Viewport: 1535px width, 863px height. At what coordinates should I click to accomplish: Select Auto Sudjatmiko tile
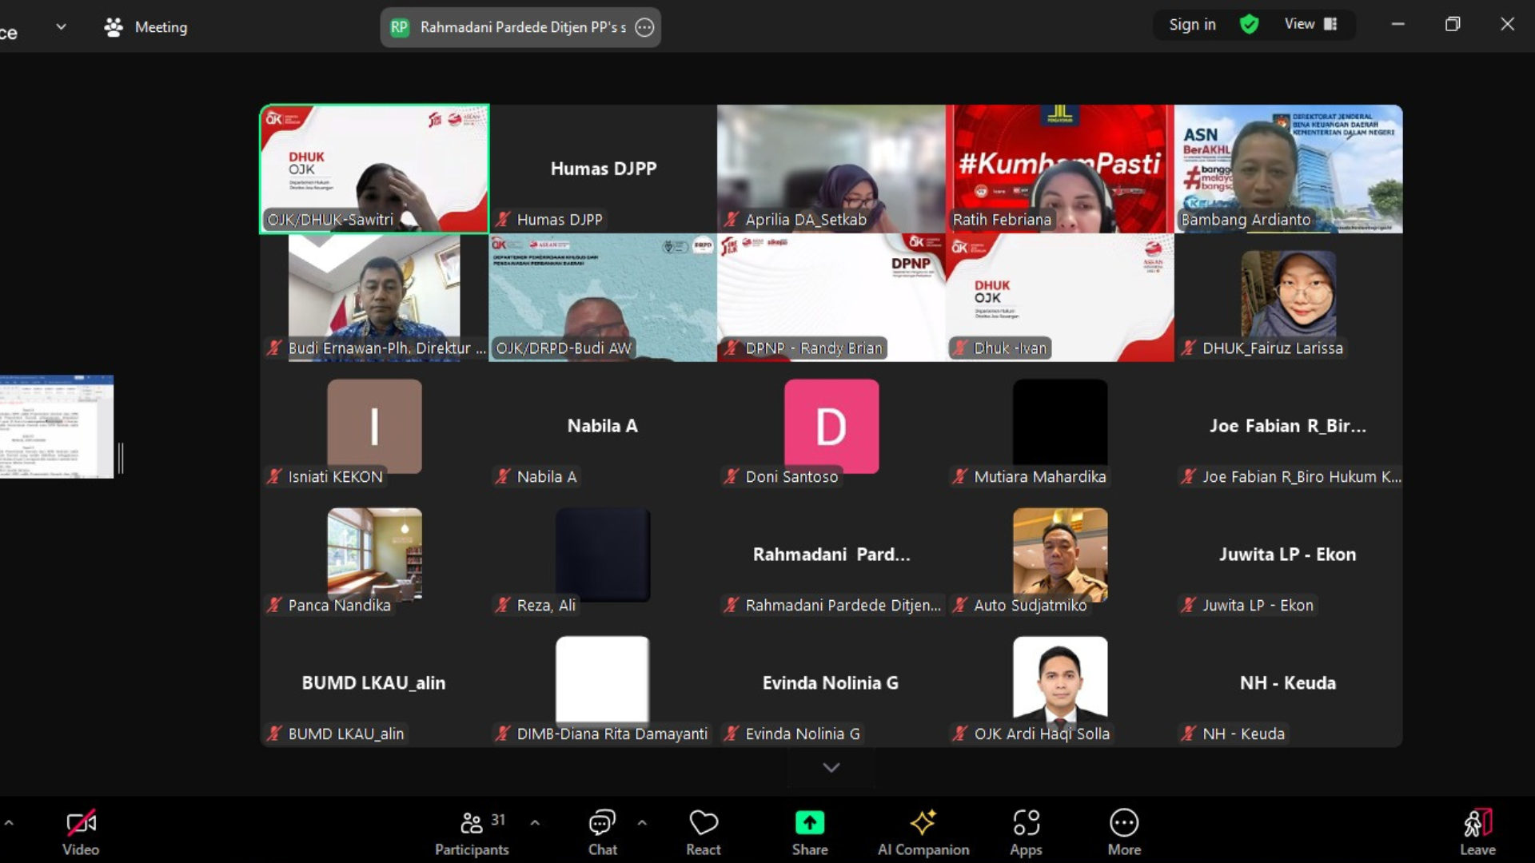(x=1060, y=555)
